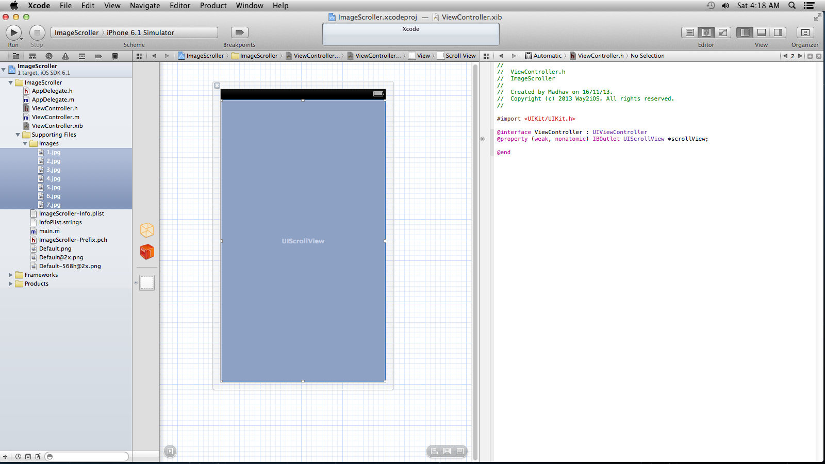The image size is (825, 464).
Task: Open the Product menu
Action: [x=213, y=6]
